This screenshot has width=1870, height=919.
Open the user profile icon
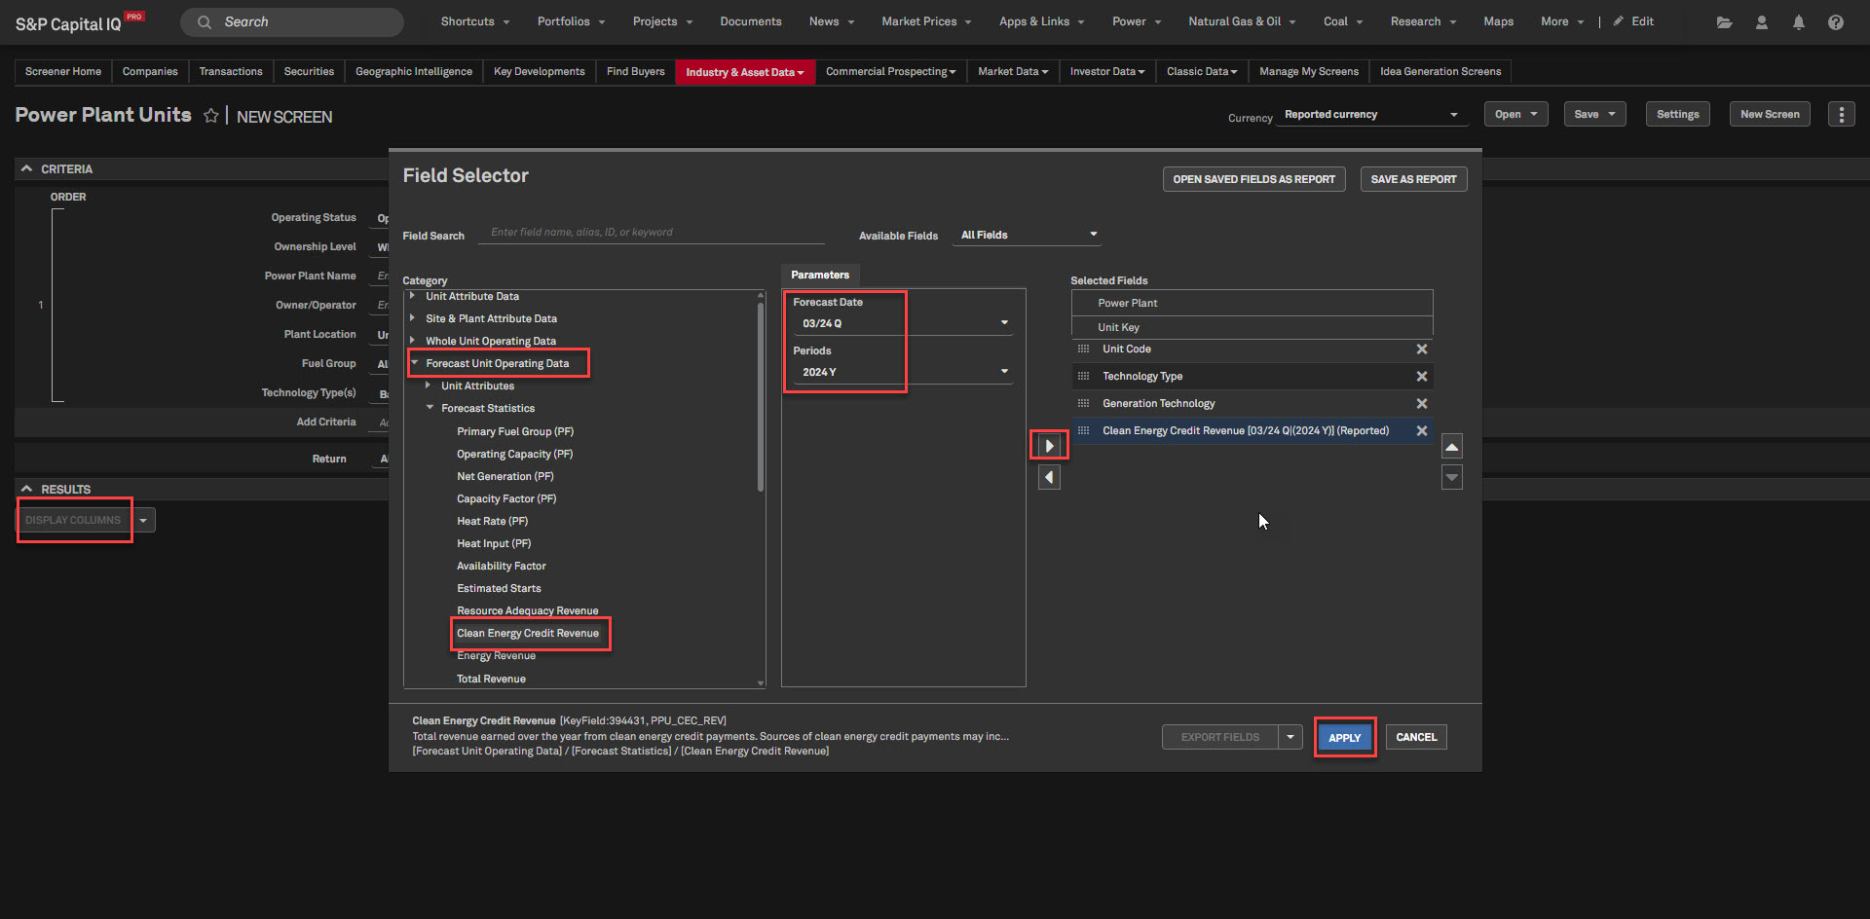[1761, 22]
